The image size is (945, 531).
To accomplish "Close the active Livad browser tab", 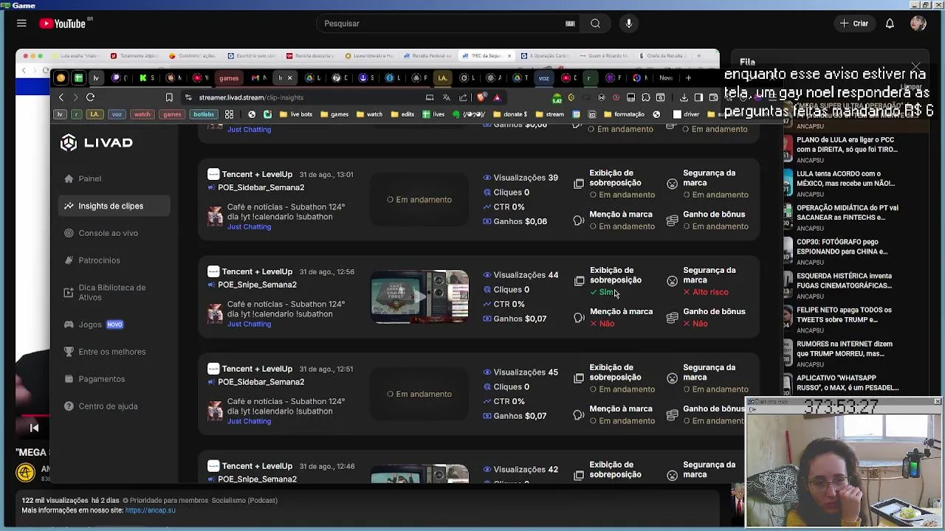I will (x=289, y=78).
